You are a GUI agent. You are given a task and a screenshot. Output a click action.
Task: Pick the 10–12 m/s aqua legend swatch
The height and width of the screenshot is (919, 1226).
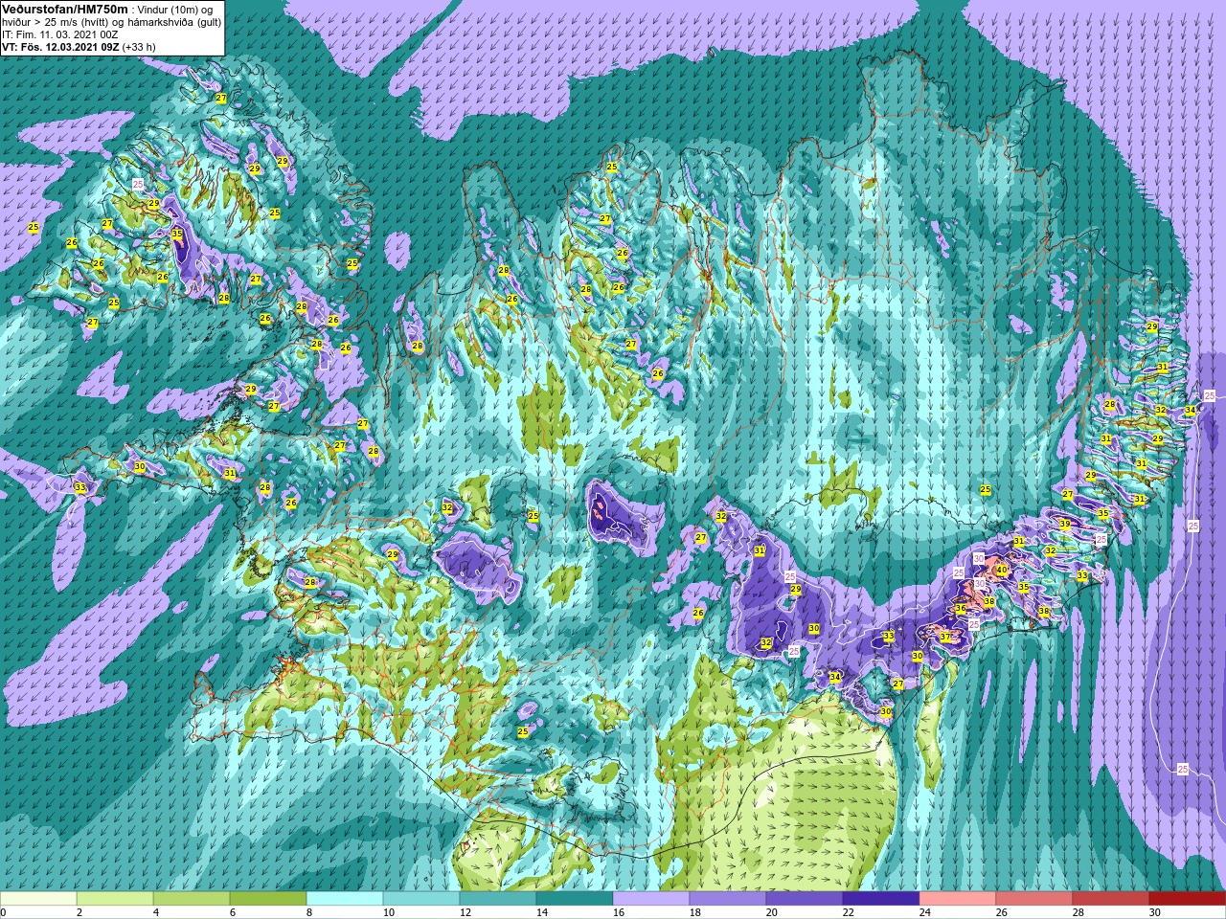(421, 899)
